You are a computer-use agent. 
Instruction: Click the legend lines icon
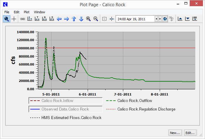coord(195,19)
